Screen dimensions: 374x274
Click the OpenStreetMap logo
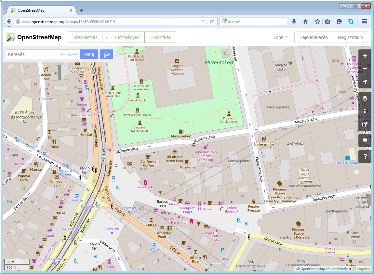coord(33,37)
